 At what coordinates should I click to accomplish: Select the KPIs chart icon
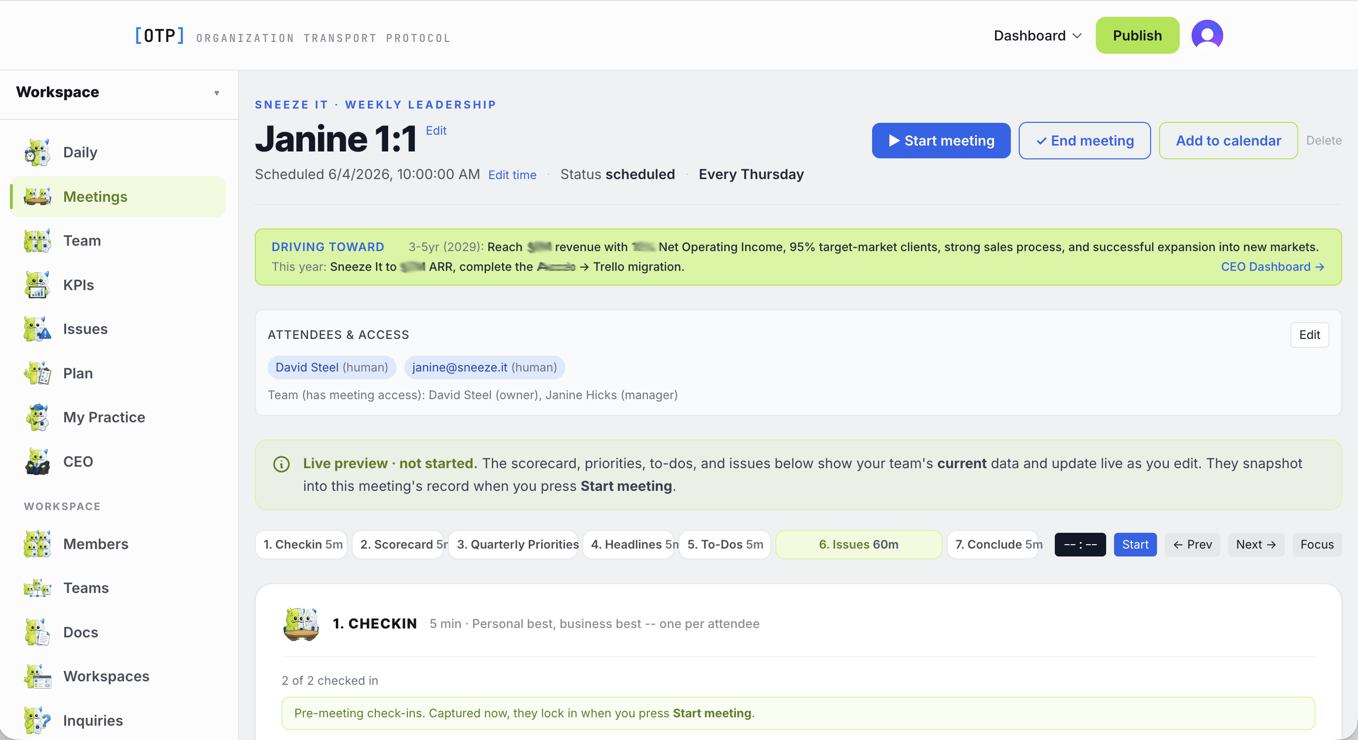[38, 285]
